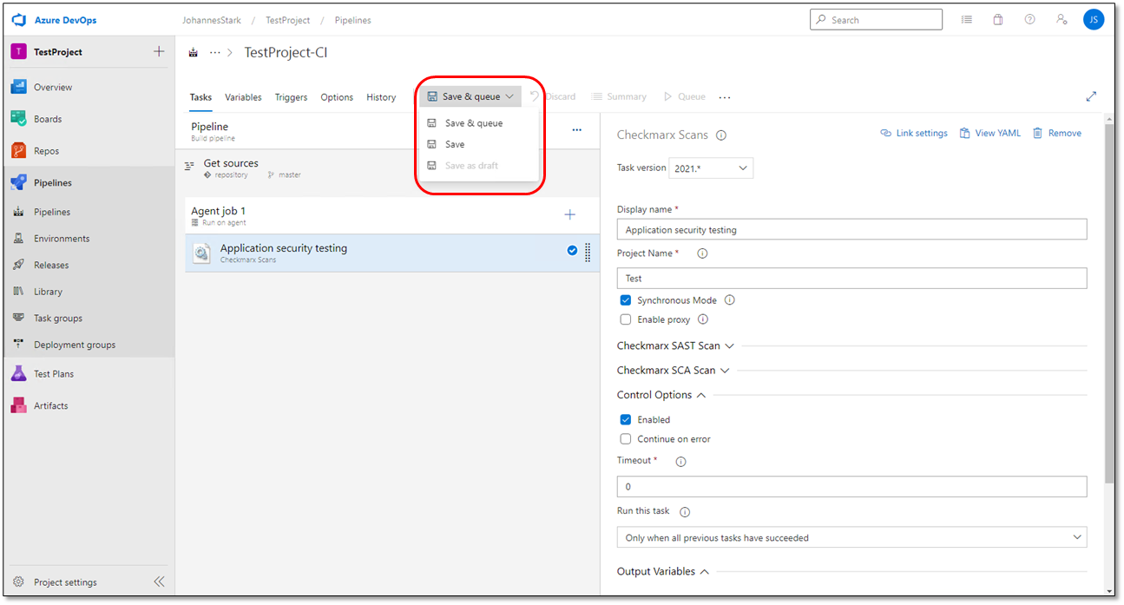Open the Boards sidebar icon
The image size is (1124, 605).
(19, 119)
